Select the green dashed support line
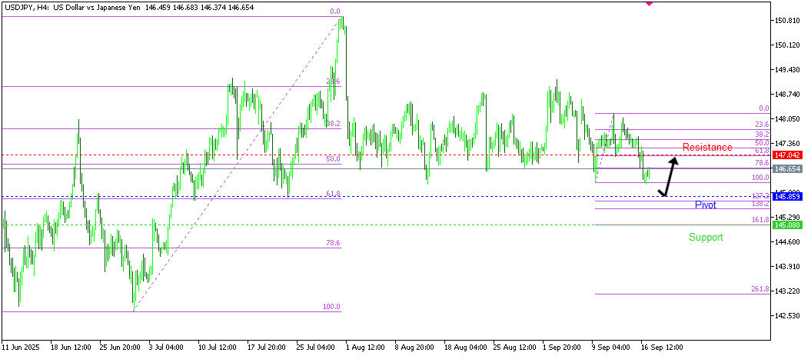 (386, 225)
